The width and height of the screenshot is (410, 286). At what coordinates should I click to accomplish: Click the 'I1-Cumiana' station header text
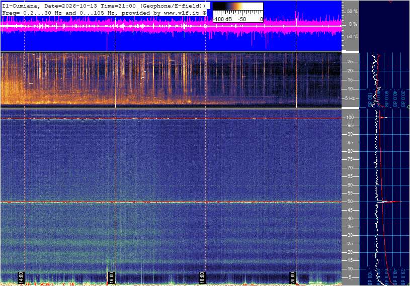pyautogui.click(x=21, y=6)
